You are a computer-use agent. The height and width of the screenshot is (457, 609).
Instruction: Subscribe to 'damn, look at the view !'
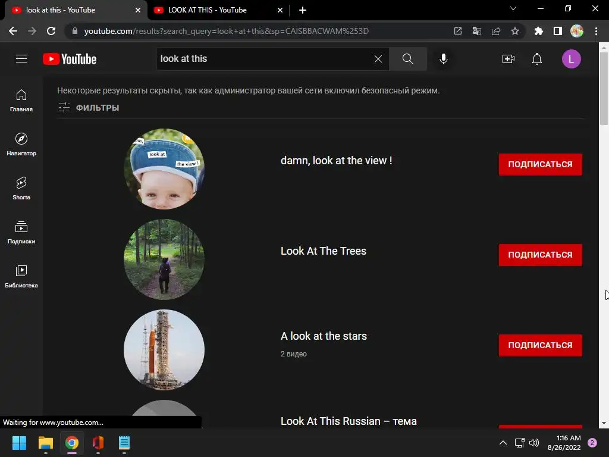(540, 164)
